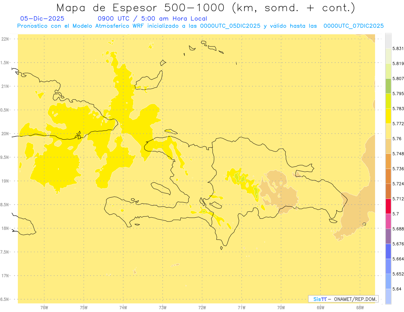404x312 pixels.
Task: Click the legend value 5.831
Action: click(398, 49)
